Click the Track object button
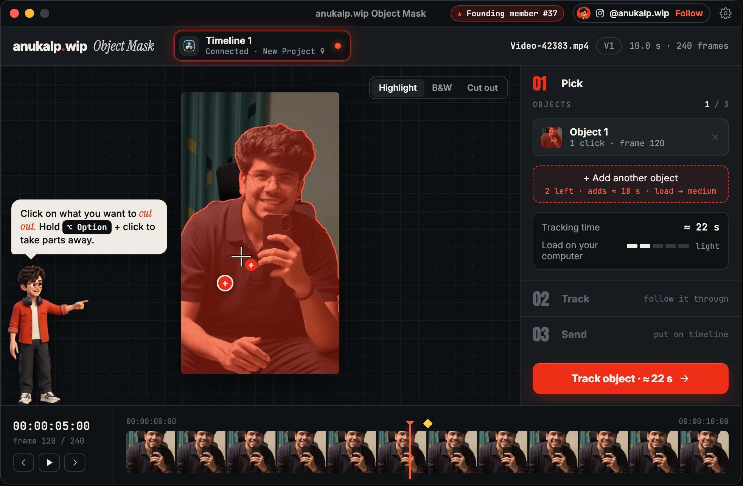743x486 pixels. tap(630, 379)
